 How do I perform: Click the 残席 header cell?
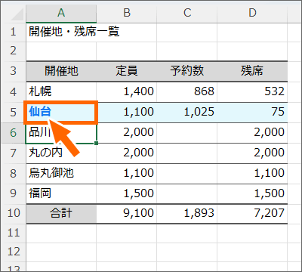[252, 71]
